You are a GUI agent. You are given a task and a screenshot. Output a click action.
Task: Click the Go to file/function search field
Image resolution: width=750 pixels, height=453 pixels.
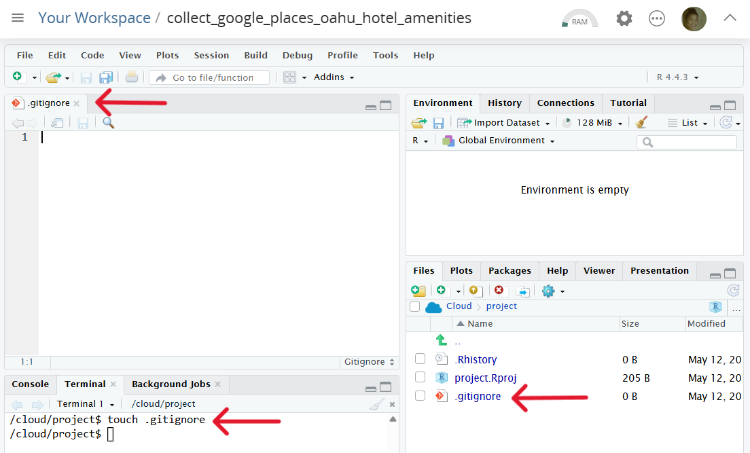point(212,77)
